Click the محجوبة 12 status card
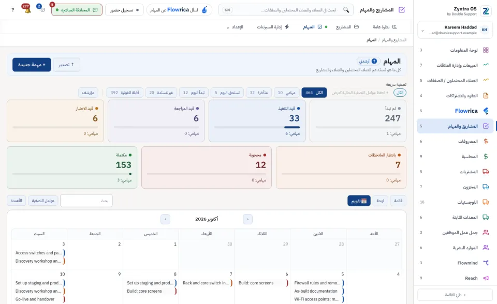Image resolution: width=497 pixels, height=304 pixels. [x=207, y=168]
